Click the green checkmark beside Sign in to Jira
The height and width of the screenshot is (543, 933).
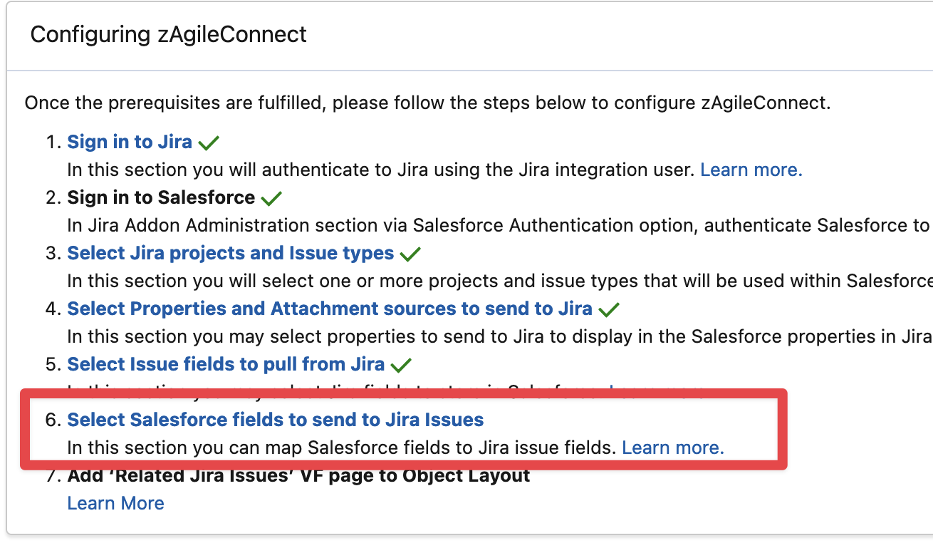pyautogui.click(x=209, y=143)
